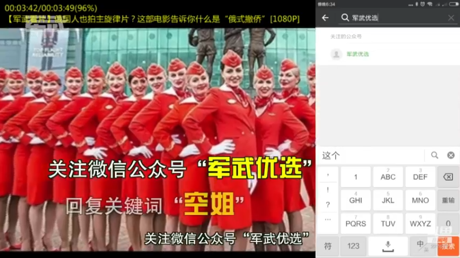Image resolution: width=460 pixels, height=258 pixels.
Task: Click the 军武优选 account avatar icon
Action: [x=336, y=54]
